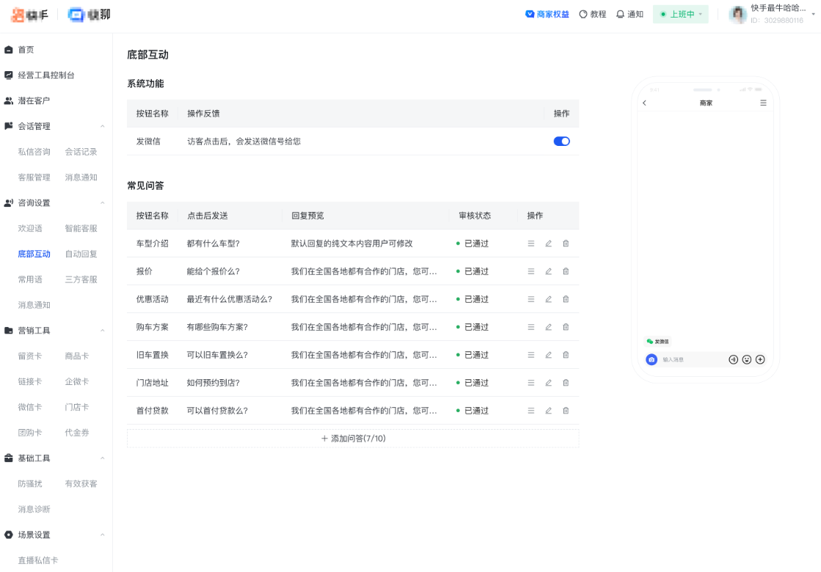
Task: Collapse the 会话管理 sidebar section
Action: pyautogui.click(x=102, y=126)
